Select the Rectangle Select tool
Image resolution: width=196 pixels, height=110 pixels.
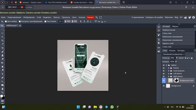pyautogui.click(x=2, y=30)
